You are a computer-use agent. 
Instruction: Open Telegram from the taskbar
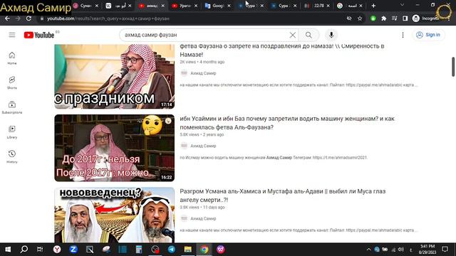click(x=172, y=250)
